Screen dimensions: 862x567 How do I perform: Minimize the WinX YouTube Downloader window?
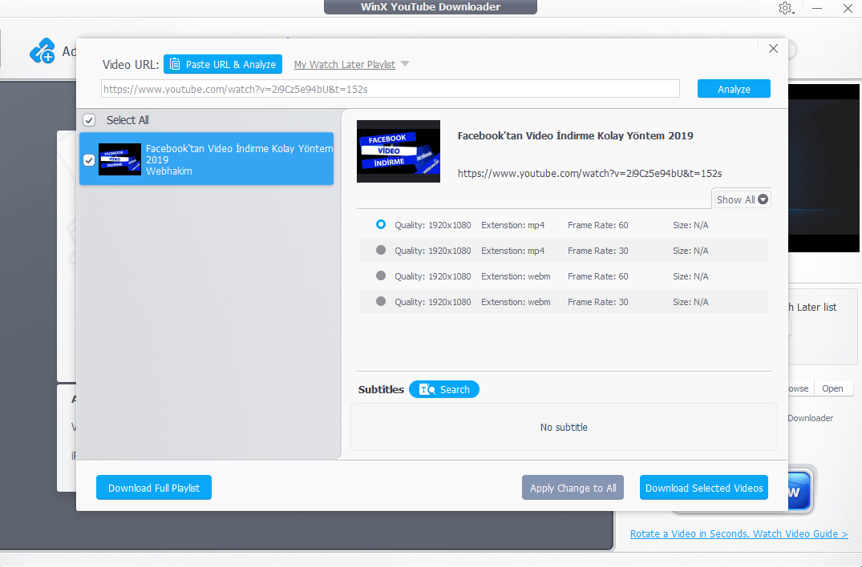[x=817, y=8]
